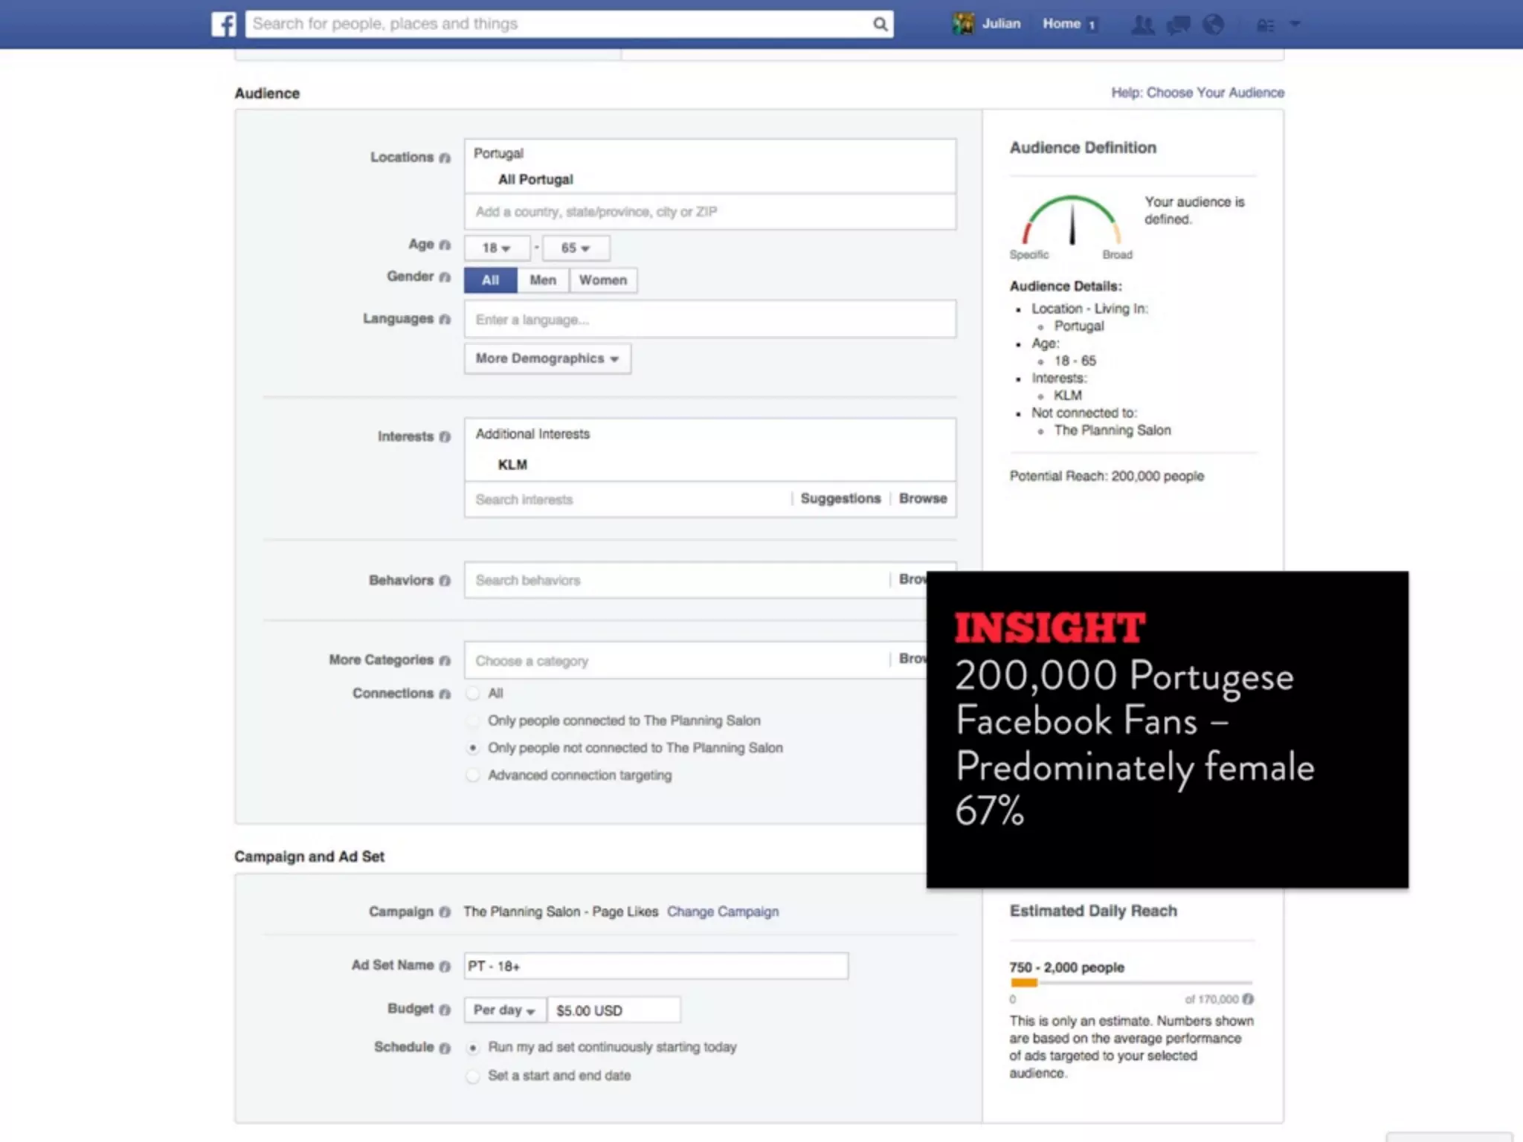Click Julian's profile picture thumbnail
The height and width of the screenshot is (1142, 1523).
963,24
